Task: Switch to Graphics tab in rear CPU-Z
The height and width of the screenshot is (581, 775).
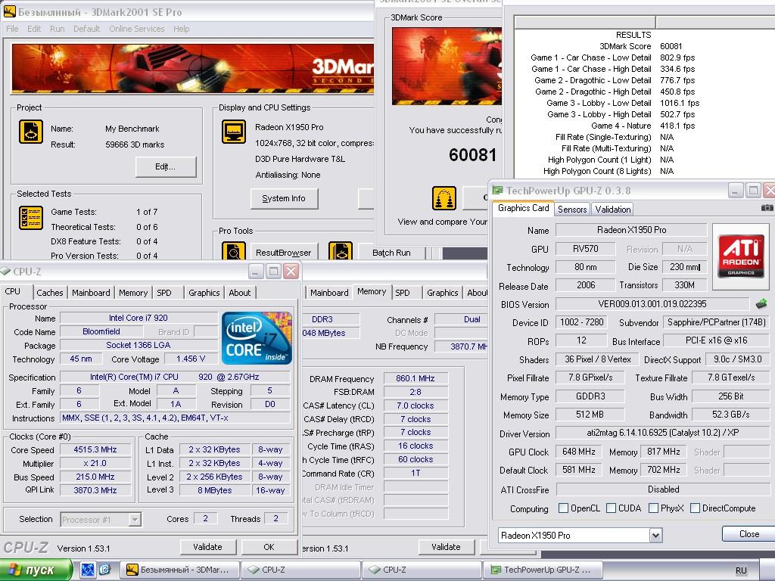Action: [442, 293]
